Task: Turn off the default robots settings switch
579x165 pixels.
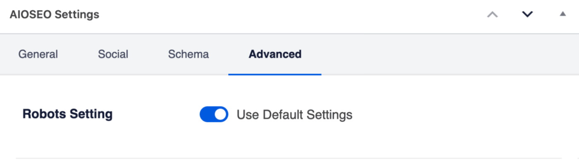Action: pyautogui.click(x=214, y=114)
